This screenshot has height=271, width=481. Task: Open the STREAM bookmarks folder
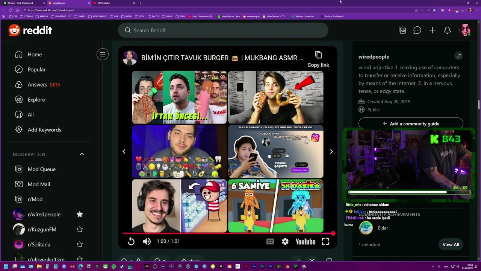pos(26,17)
